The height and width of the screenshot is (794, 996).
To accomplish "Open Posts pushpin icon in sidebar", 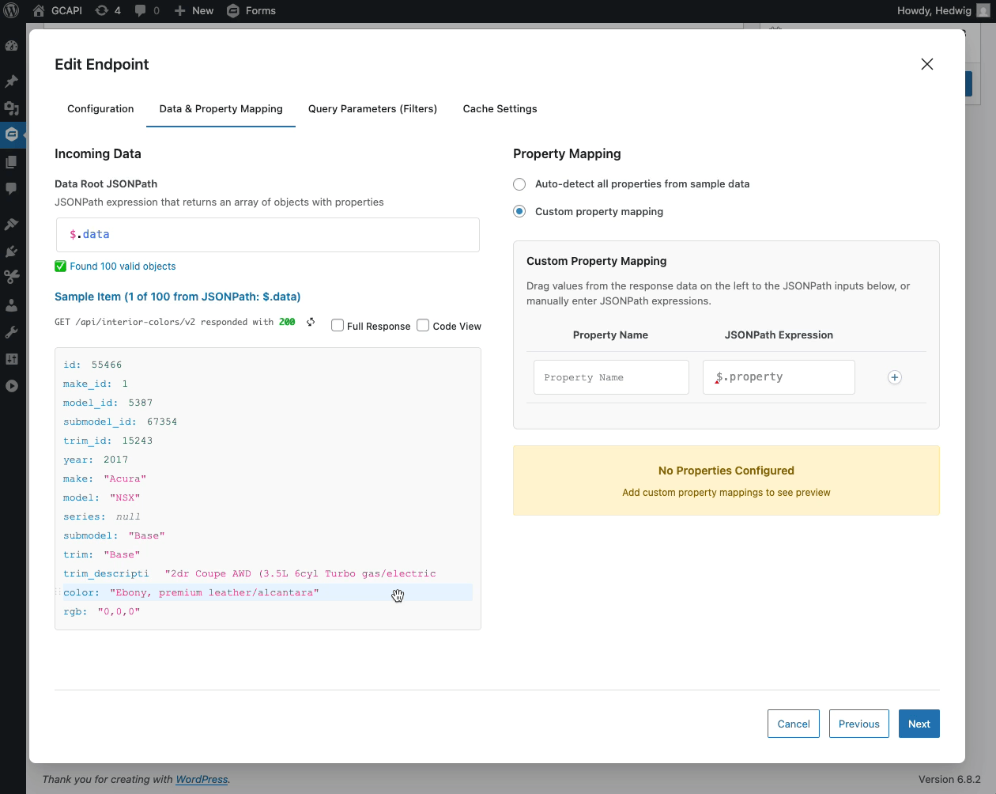I will tap(12, 81).
